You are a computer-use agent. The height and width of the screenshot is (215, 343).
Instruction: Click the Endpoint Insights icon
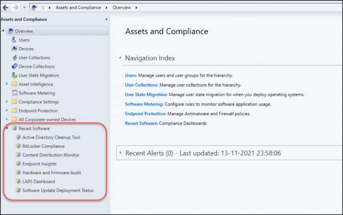pos(18,163)
